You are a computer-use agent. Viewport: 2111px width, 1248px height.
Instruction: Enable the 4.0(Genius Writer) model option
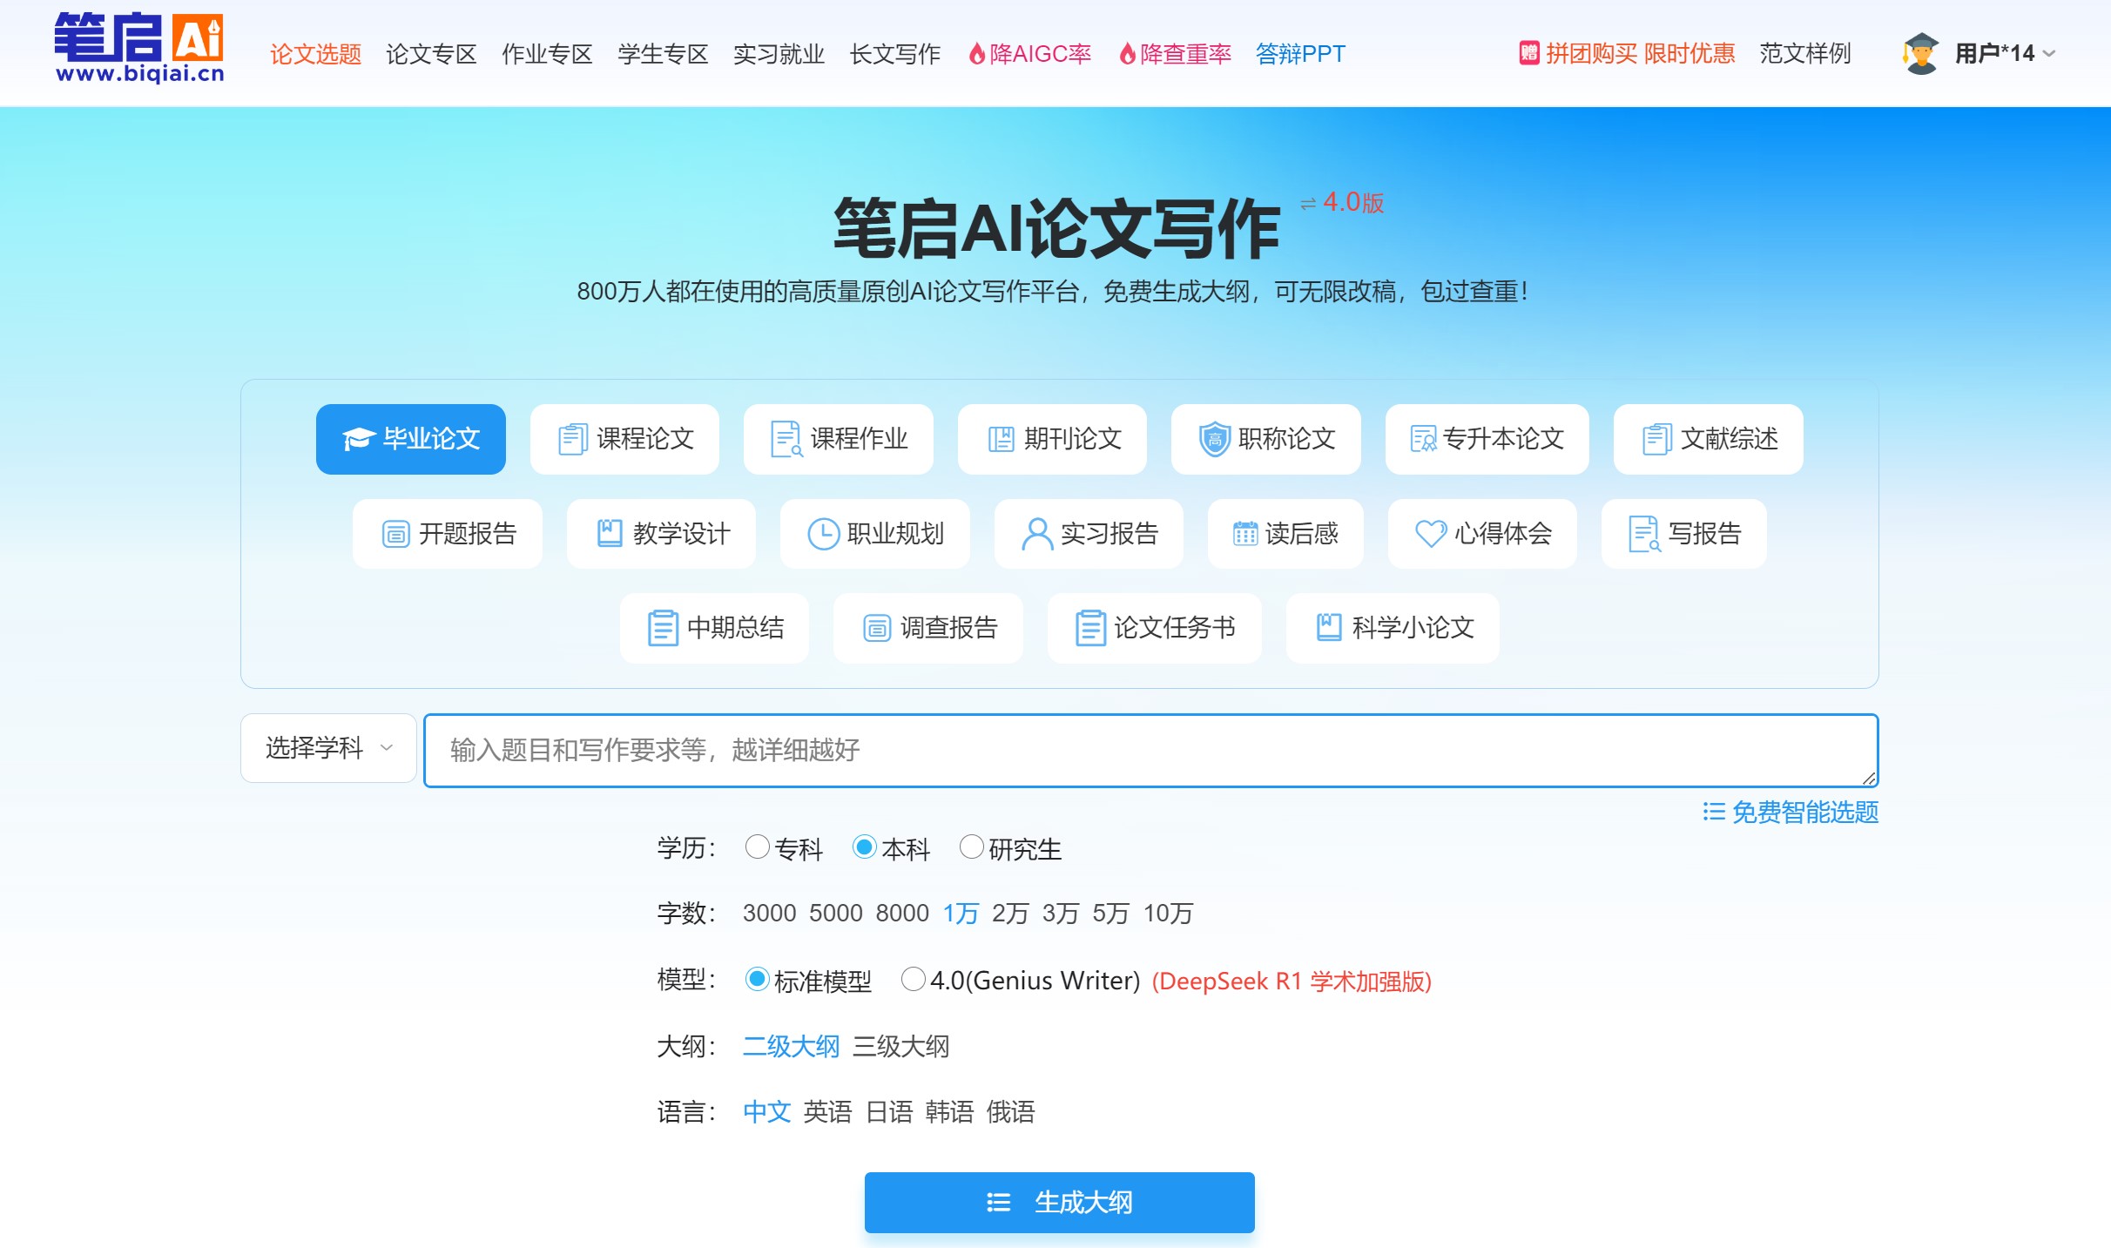coord(913,980)
